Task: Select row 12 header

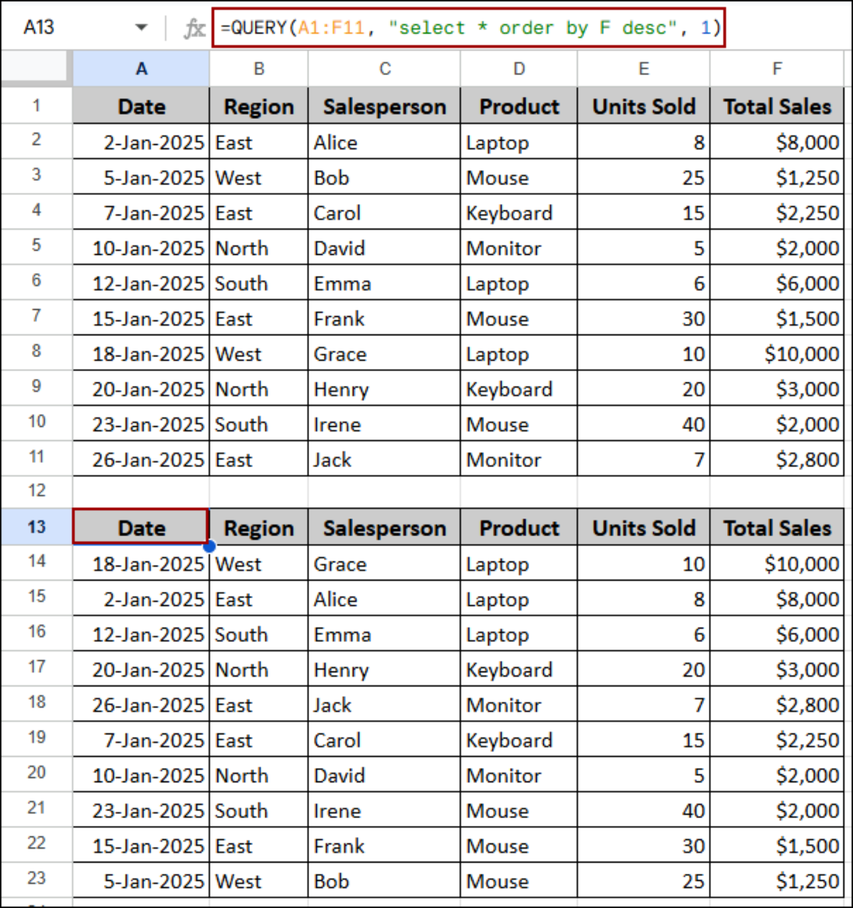Action: click(x=37, y=491)
